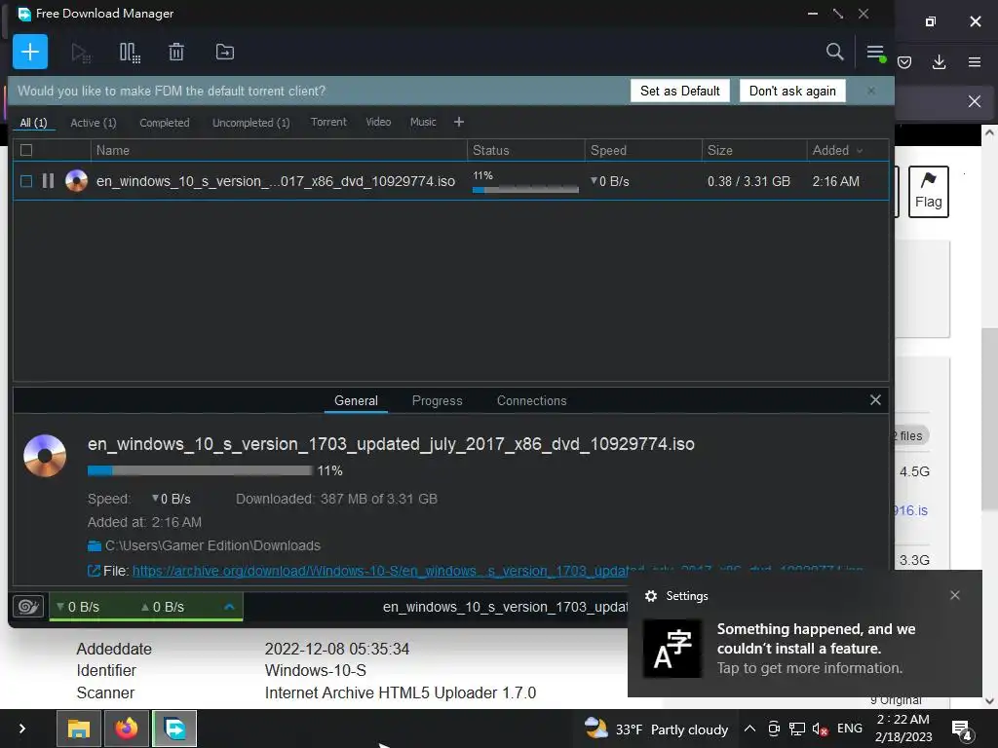
Task: Sort downloads by Added column arrow
Action: tap(860, 151)
